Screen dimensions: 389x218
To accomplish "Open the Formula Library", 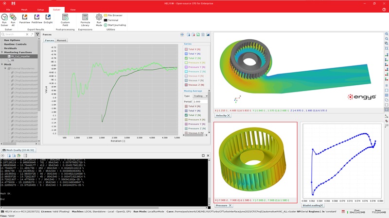I will [x=85, y=18].
